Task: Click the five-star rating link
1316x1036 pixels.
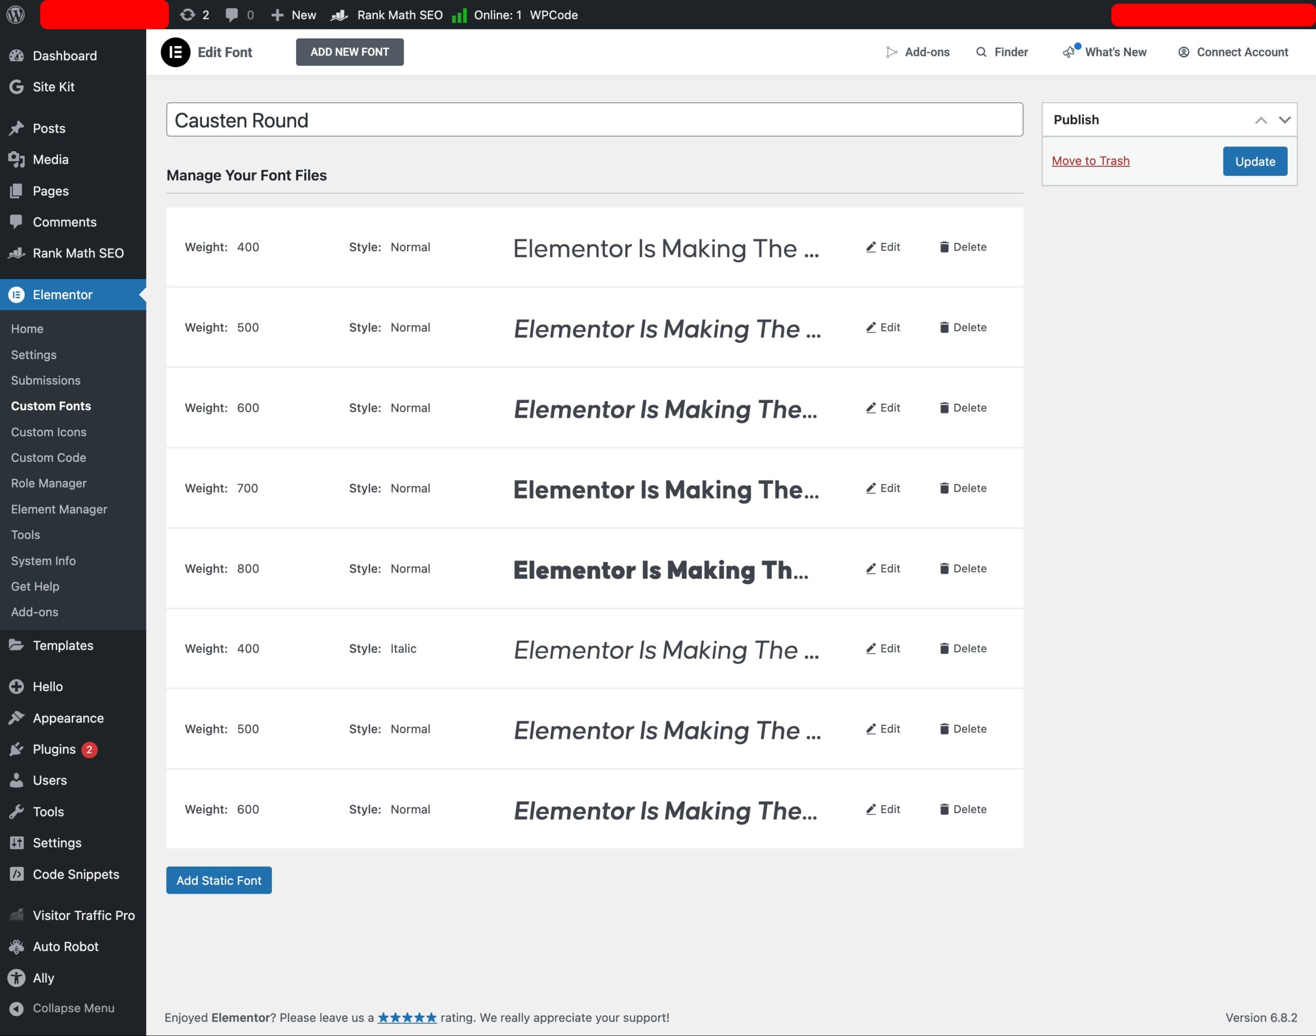Action: [407, 1018]
